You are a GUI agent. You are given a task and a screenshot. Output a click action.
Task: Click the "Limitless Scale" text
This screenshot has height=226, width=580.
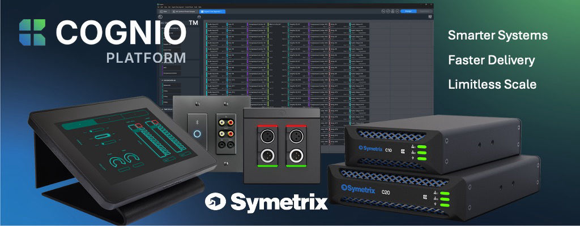[x=492, y=84]
